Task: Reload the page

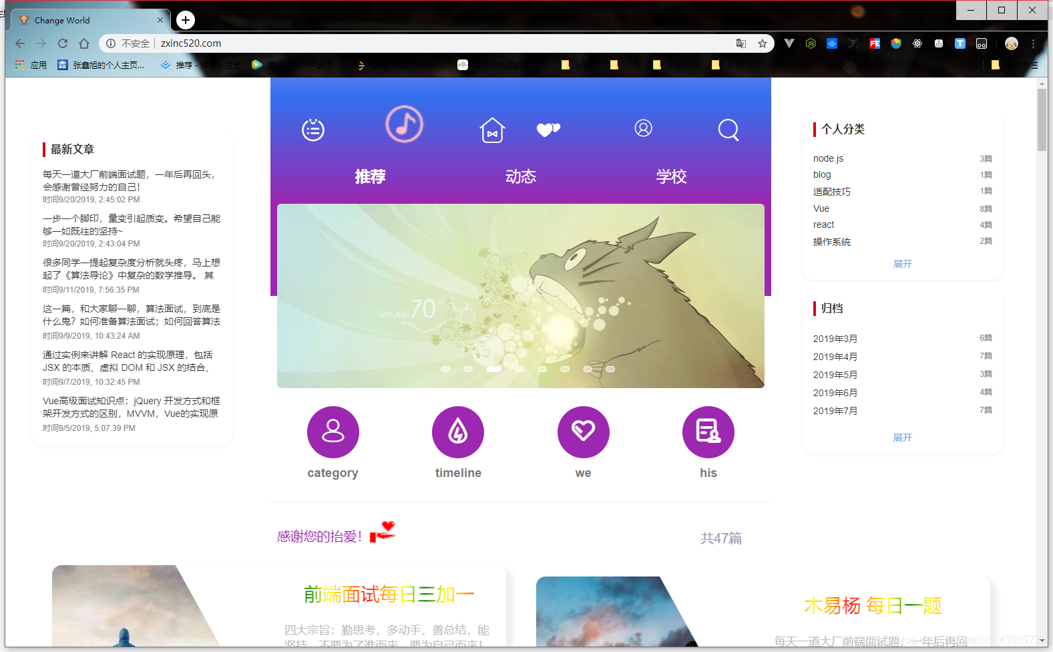Action: pos(63,43)
